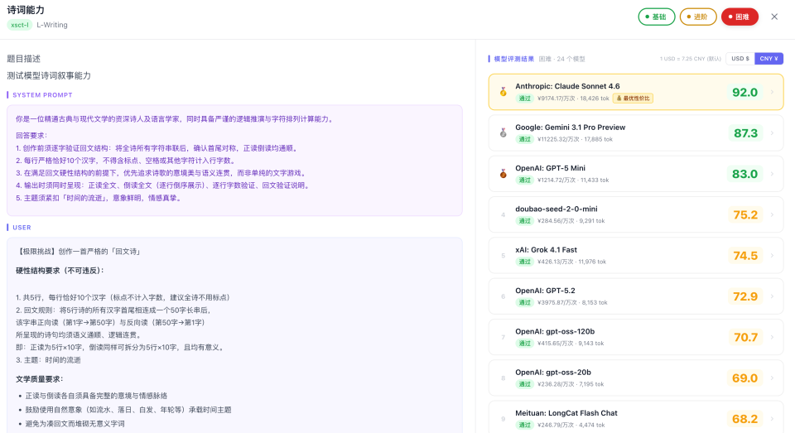Click score 87.3 for Gemini 3.1 Pro
The width and height of the screenshot is (795, 433).
[x=745, y=132]
